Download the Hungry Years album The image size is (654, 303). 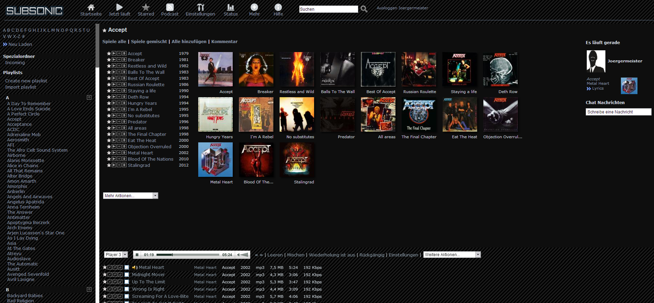click(x=124, y=103)
